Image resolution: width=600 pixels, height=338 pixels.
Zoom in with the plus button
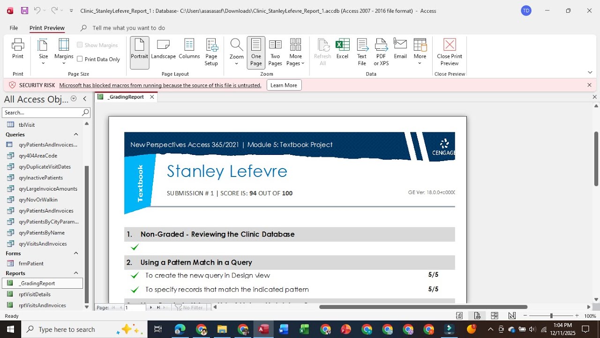point(577,316)
